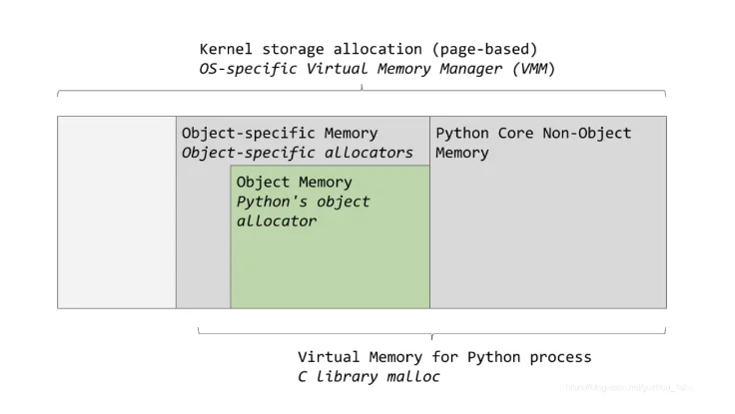Click the italic word "allocator" in the green box

pyautogui.click(x=277, y=220)
